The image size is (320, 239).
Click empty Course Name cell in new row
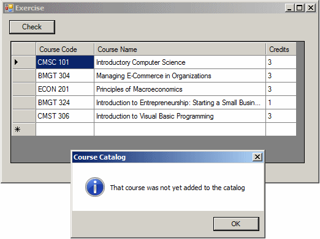(180, 130)
